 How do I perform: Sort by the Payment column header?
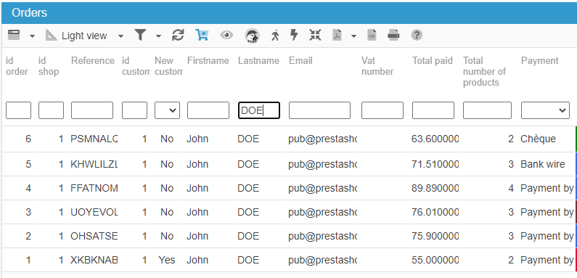coord(540,60)
